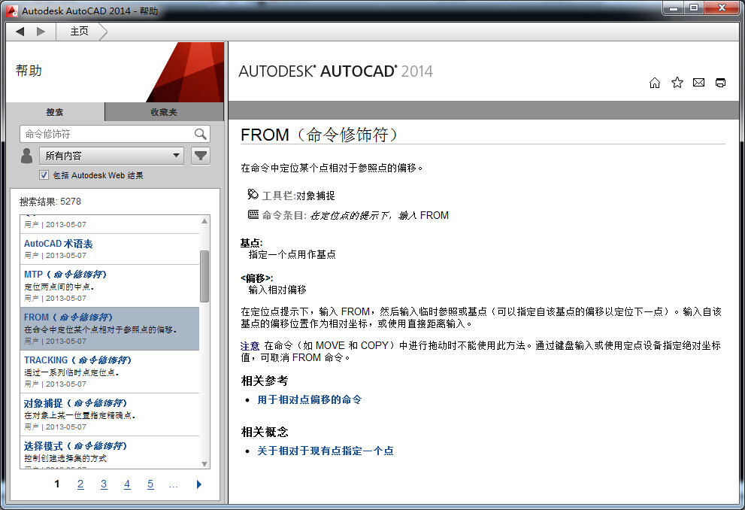Click the search magnifier icon
Screen dimensions: 745x510
200,134
